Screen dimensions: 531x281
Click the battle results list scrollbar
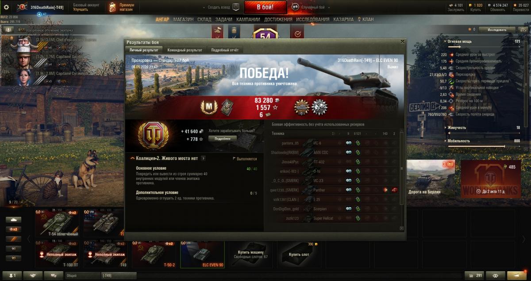coord(401,168)
